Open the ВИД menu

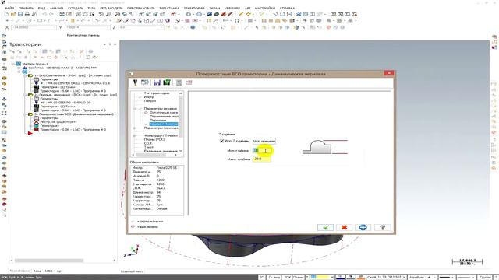pyautogui.click(x=41, y=8)
